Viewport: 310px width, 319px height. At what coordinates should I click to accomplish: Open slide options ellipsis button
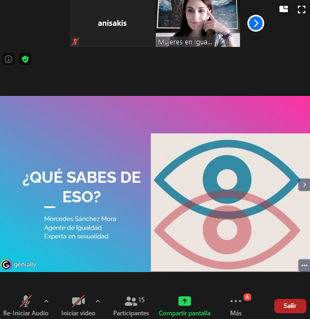[304, 265]
